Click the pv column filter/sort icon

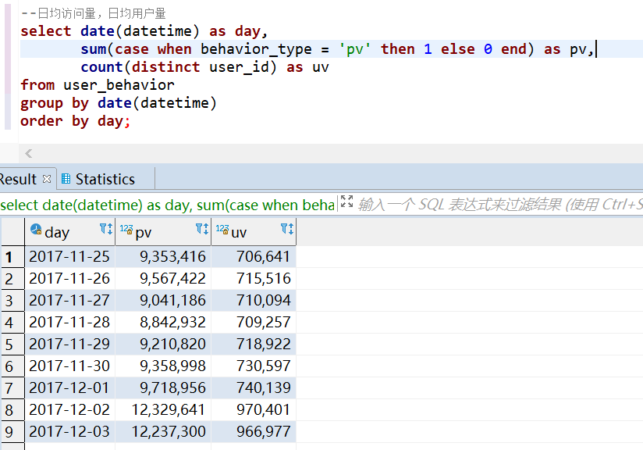(x=202, y=229)
